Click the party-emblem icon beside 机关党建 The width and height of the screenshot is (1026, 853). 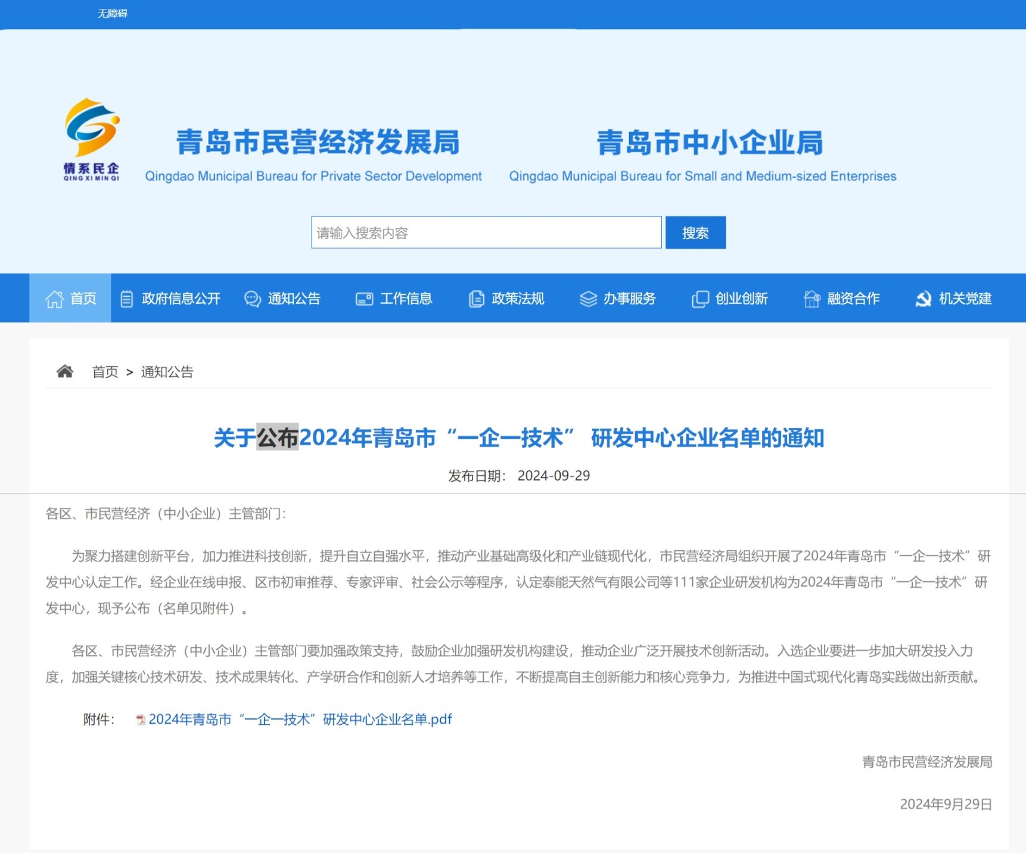[x=925, y=298]
